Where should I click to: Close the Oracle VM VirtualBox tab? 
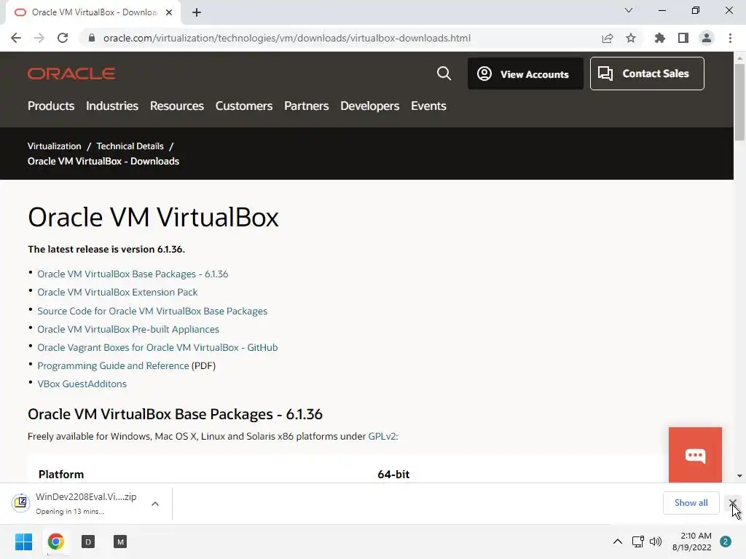(169, 13)
